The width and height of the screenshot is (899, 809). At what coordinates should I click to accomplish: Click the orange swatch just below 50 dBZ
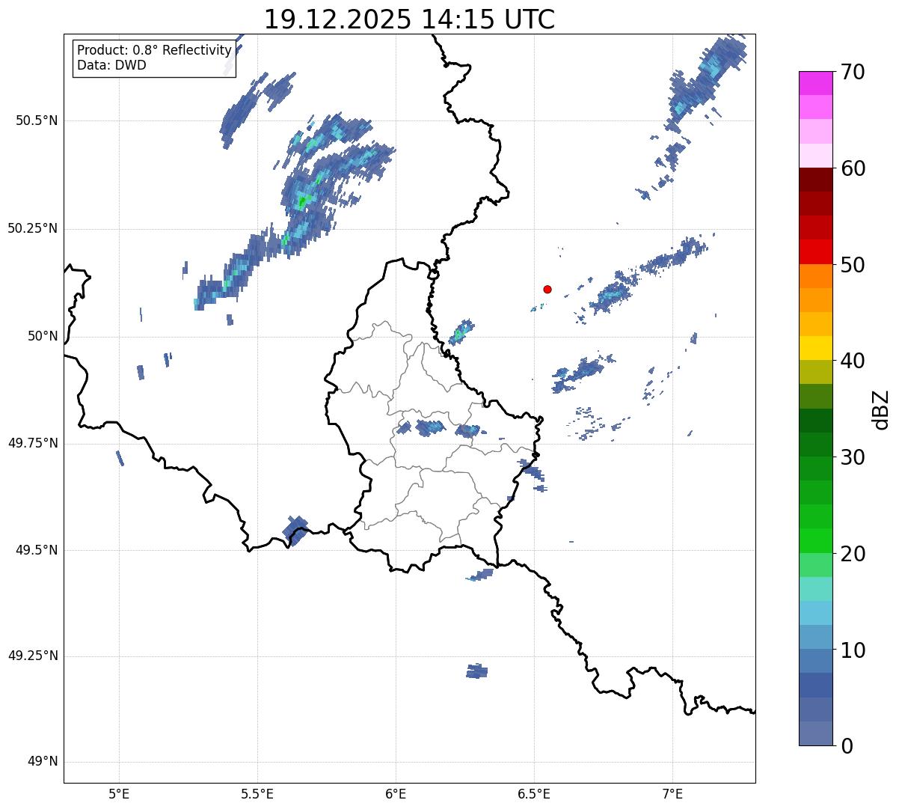(x=815, y=276)
